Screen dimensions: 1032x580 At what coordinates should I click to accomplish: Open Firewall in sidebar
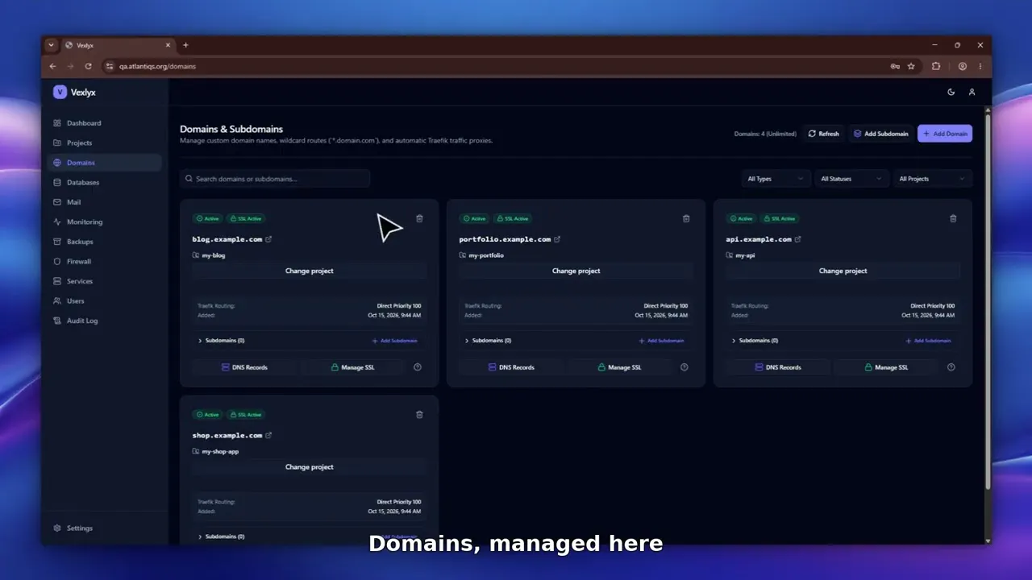click(104, 261)
